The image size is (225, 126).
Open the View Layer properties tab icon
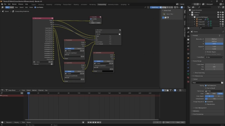pyautogui.click(x=188, y=43)
